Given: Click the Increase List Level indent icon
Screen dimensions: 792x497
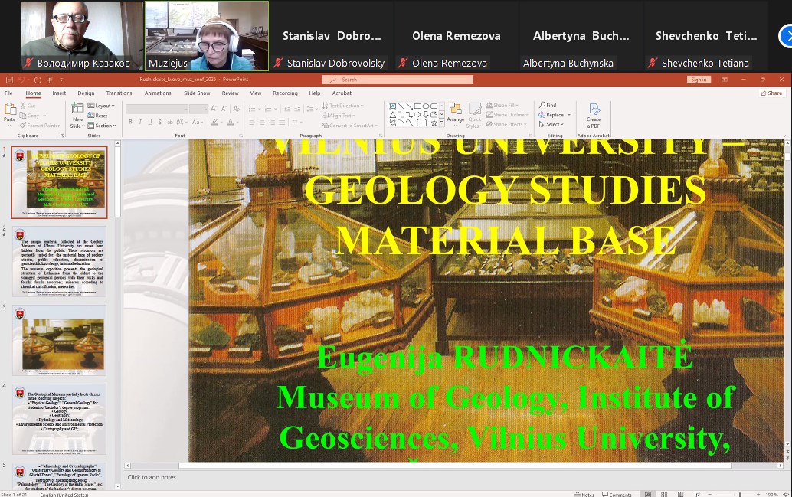Looking at the screenshot, I should click(297, 109).
